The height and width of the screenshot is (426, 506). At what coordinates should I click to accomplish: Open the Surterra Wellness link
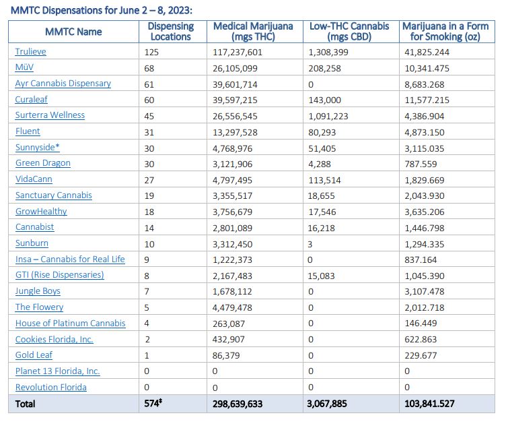tap(50, 115)
